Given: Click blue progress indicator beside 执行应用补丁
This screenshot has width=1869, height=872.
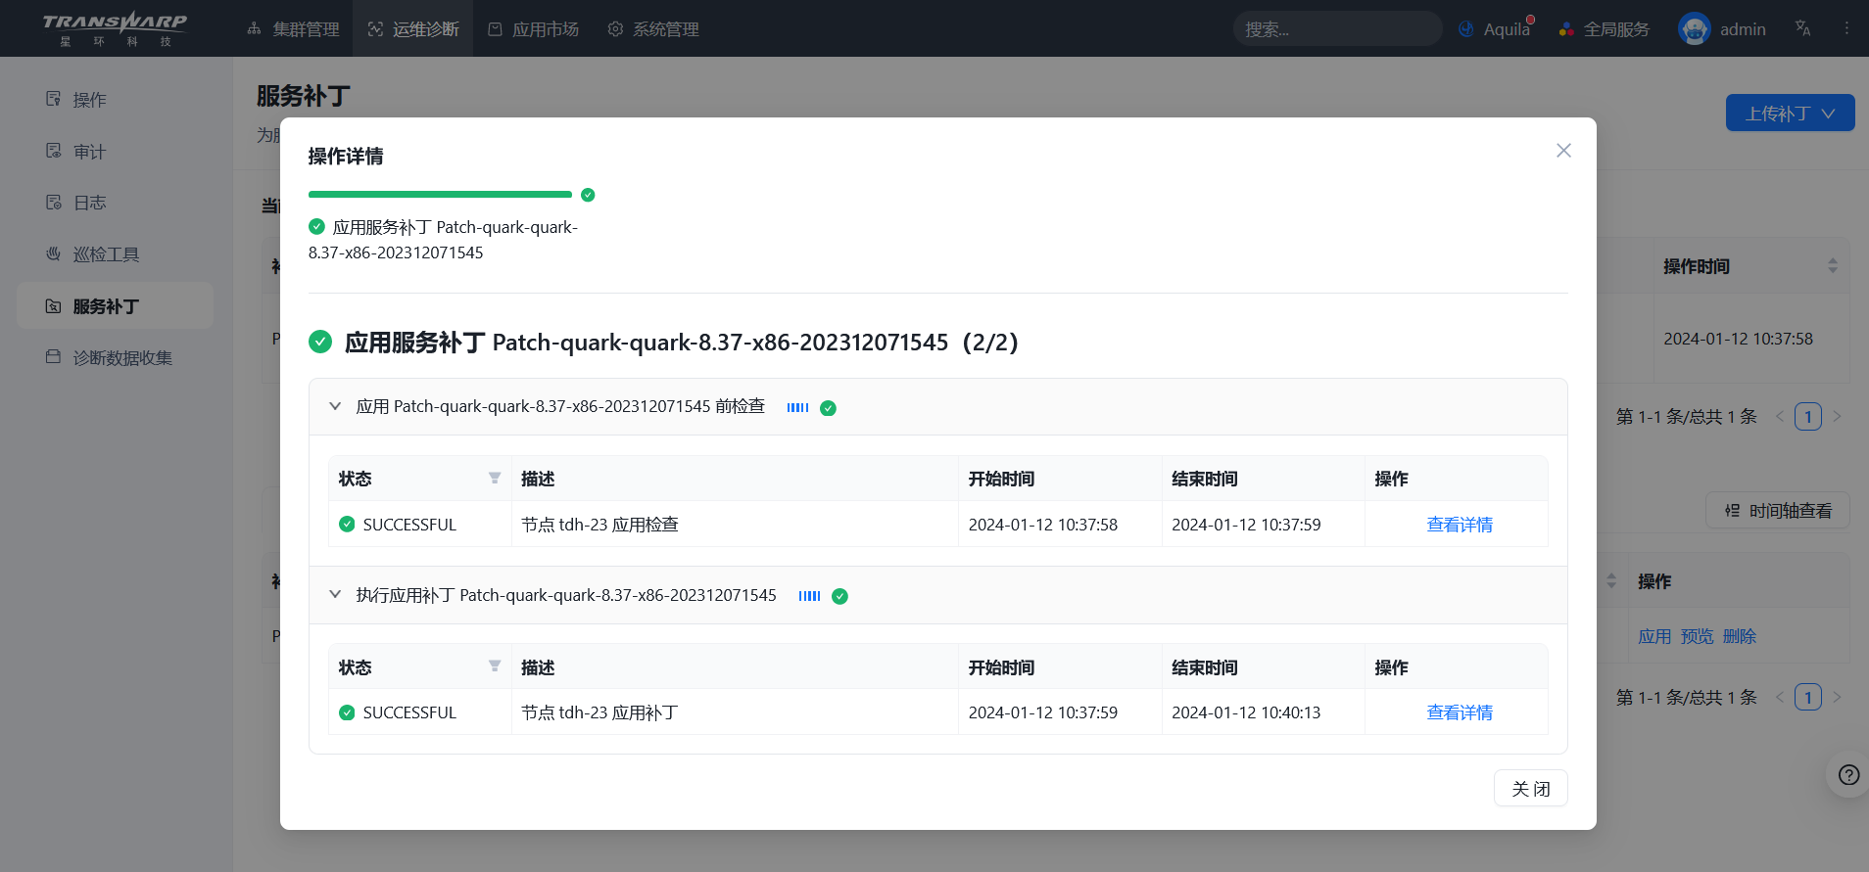Looking at the screenshot, I should (809, 595).
